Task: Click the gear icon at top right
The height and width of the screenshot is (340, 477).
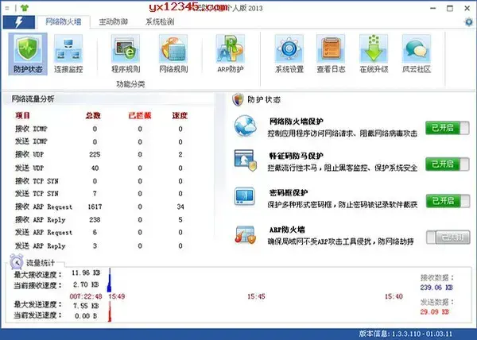Action: 469,22
